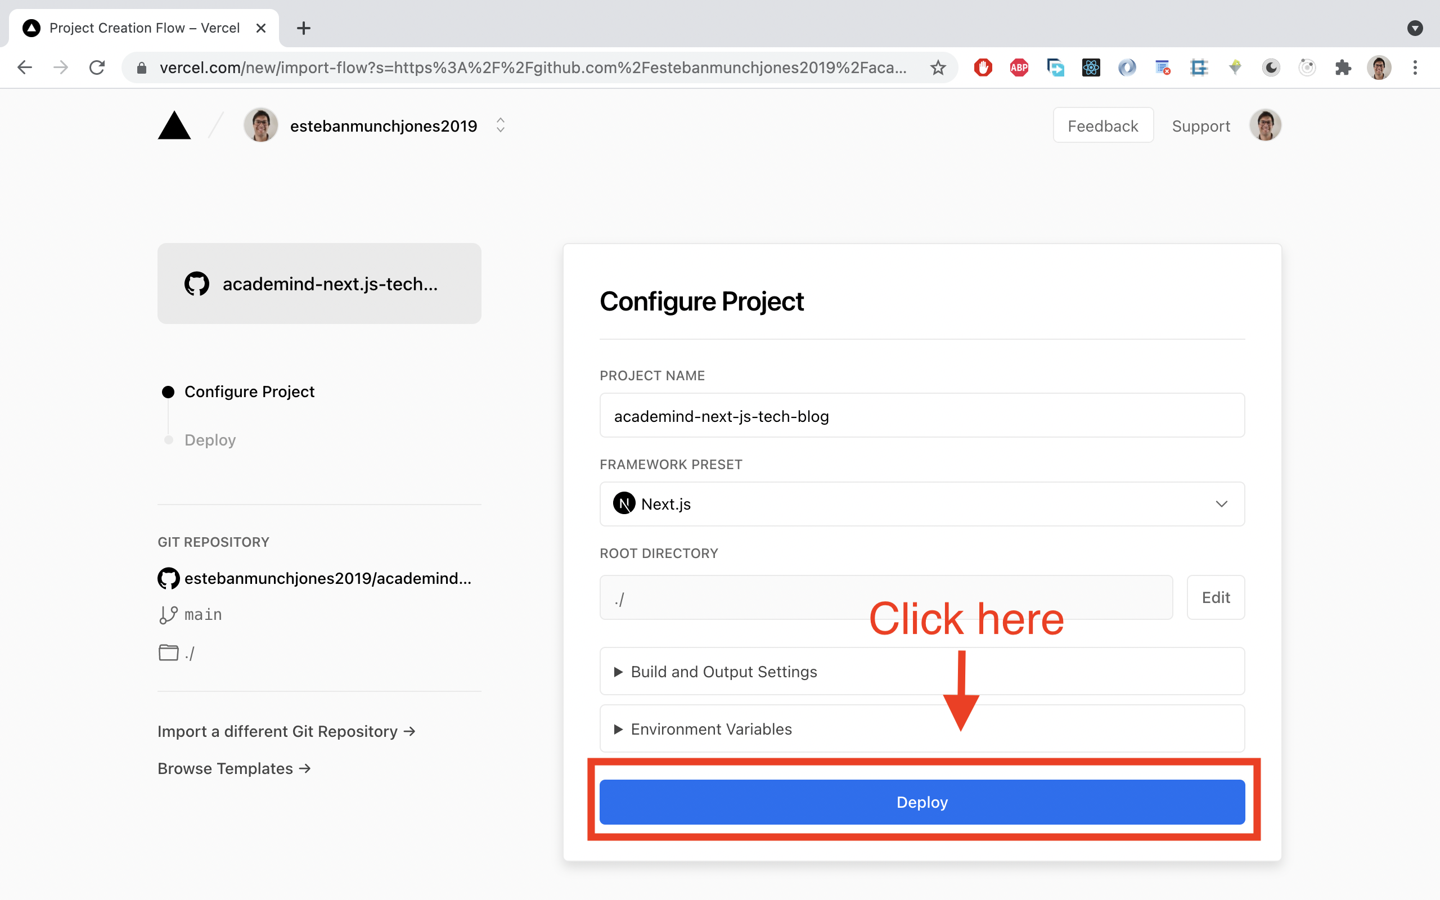
Task: Open the account scope switcher chevrons
Action: tap(501, 125)
